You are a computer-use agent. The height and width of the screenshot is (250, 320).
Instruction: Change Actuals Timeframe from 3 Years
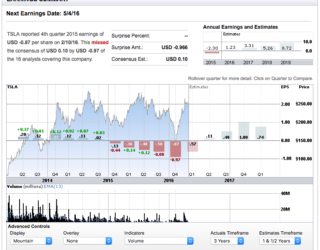click(x=227, y=241)
